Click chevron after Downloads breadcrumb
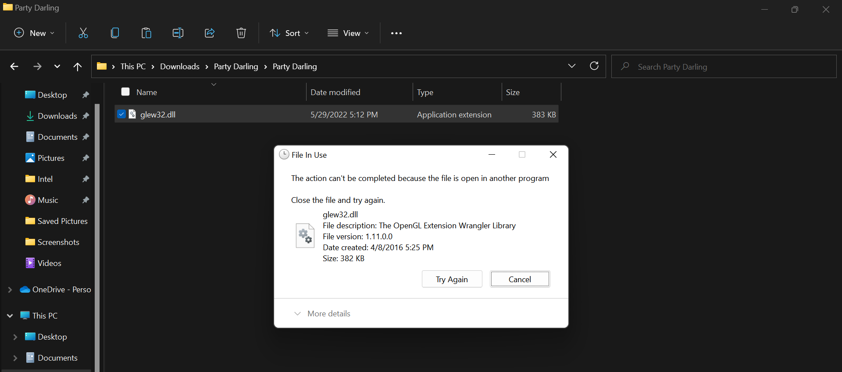Viewport: 842px width, 372px height. pyautogui.click(x=207, y=67)
